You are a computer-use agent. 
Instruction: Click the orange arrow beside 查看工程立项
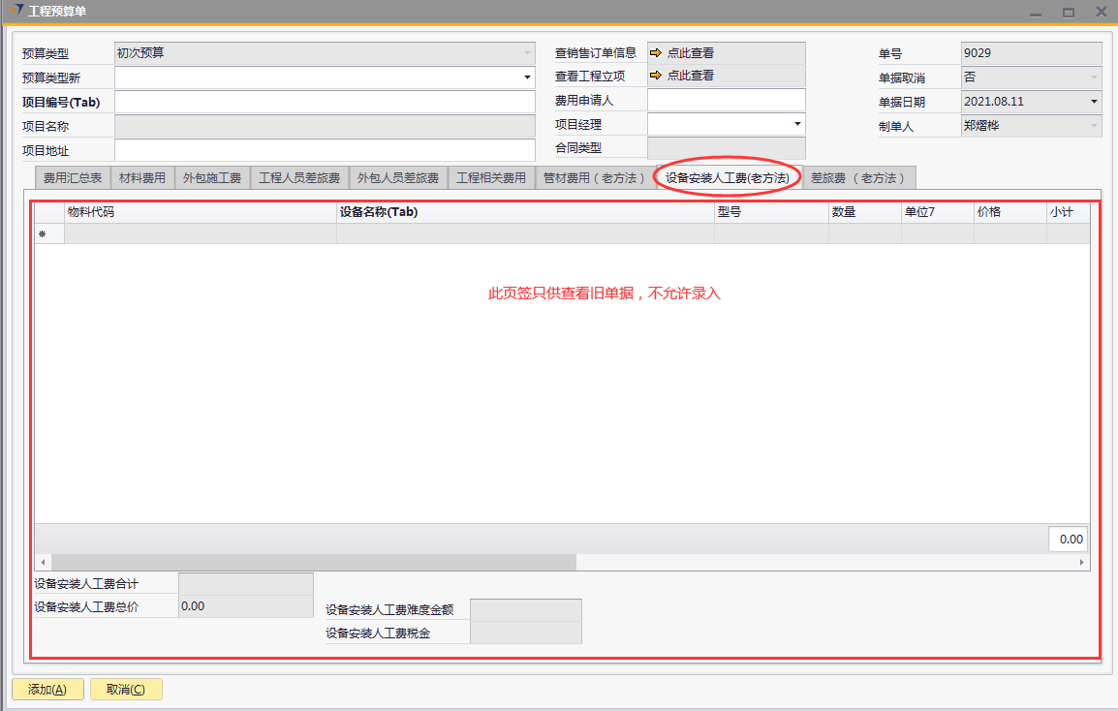[656, 76]
